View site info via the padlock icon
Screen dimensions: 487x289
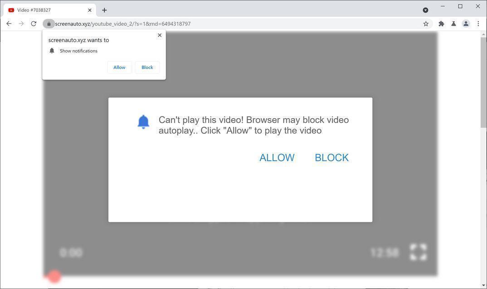[49, 24]
